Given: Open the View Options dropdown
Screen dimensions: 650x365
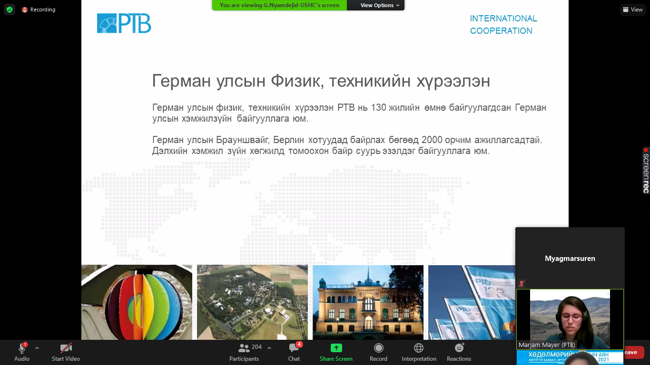Looking at the screenshot, I should pyautogui.click(x=379, y=5).
